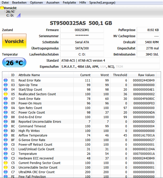
Task: Click the yellow icon for Uncorrectable Sector Count
Action: point(6,167)
